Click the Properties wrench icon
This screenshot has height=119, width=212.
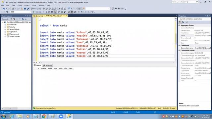pyautogui.click(x=116, y=9)
